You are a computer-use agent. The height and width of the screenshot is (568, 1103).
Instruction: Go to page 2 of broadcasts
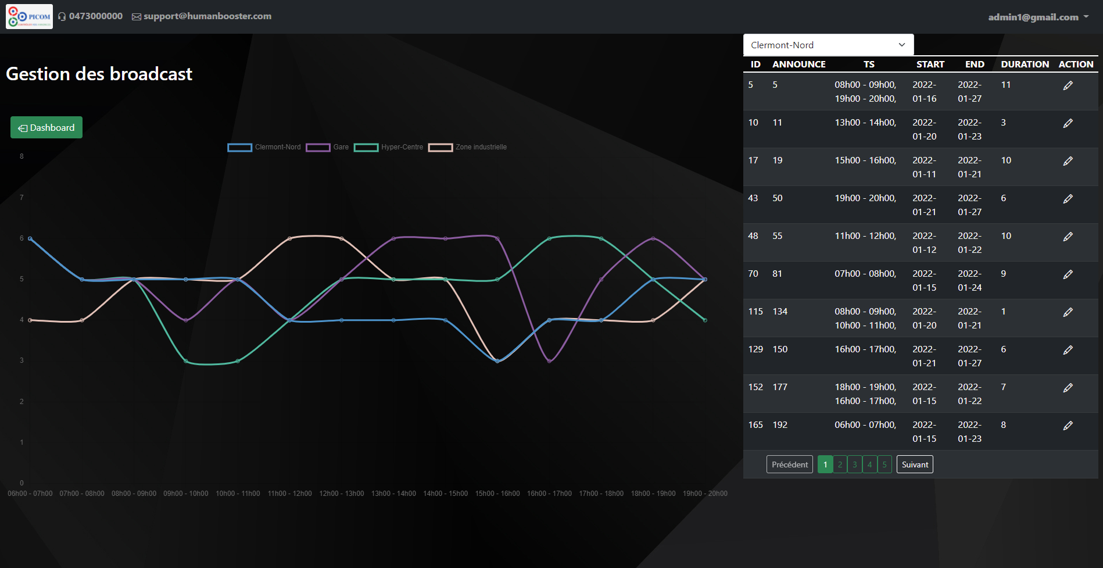coord(840,465)
